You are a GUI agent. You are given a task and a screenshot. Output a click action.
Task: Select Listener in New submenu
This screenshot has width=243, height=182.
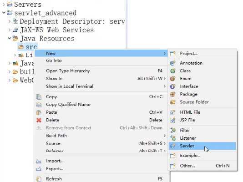(x=202, y=138)
